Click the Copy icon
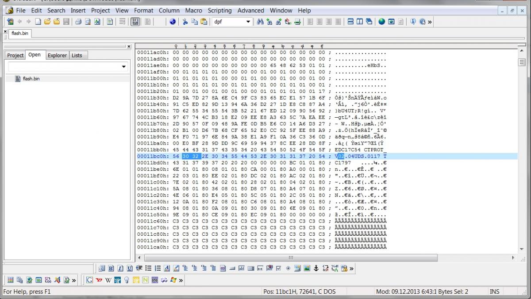Image resolution: width=531 pixels, height=299 pixels. tap(194, 21)
